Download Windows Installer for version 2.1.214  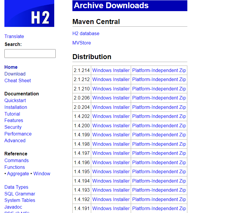(x=111, y=70)
